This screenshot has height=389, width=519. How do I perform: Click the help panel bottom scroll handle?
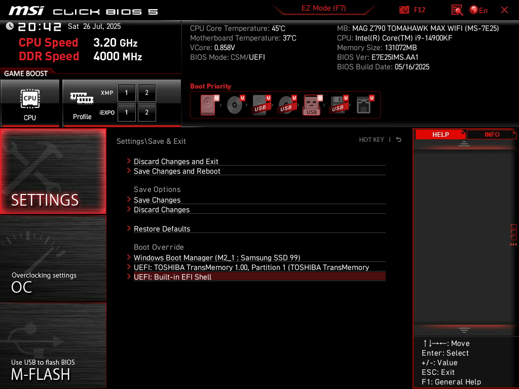(x=464, y=330)
